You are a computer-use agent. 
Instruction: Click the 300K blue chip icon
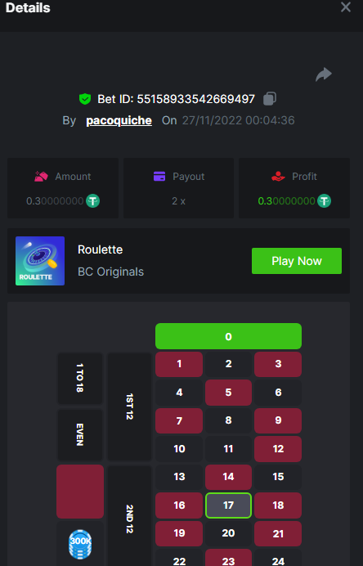pyautogui.click(x=80, y=545)
